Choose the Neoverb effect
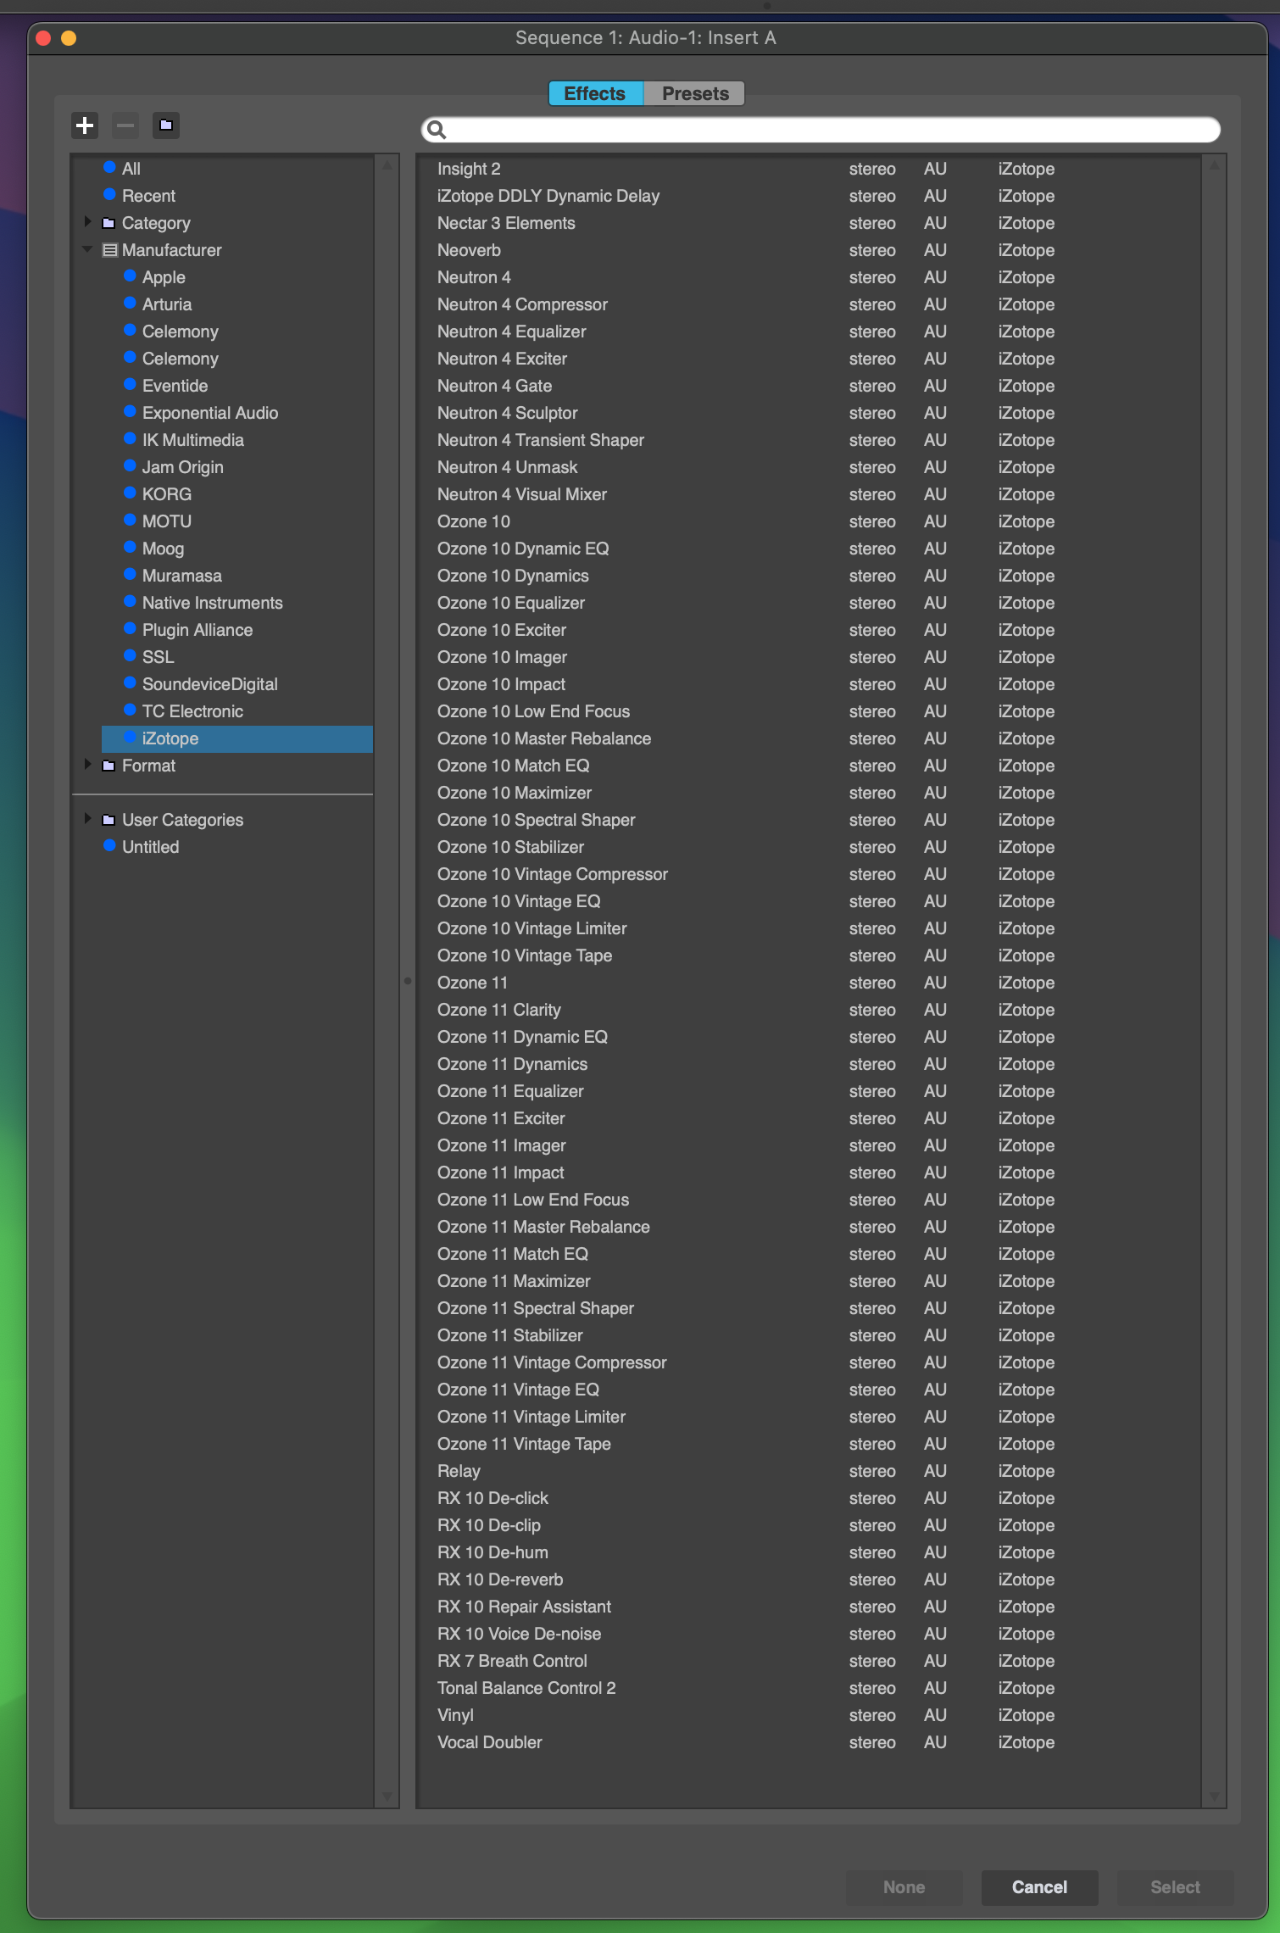1280x1933 pixels. (x=469, y=250)
